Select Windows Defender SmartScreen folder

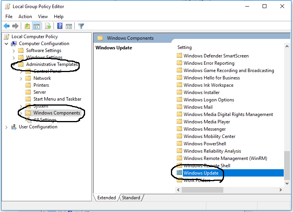point(216,56)
